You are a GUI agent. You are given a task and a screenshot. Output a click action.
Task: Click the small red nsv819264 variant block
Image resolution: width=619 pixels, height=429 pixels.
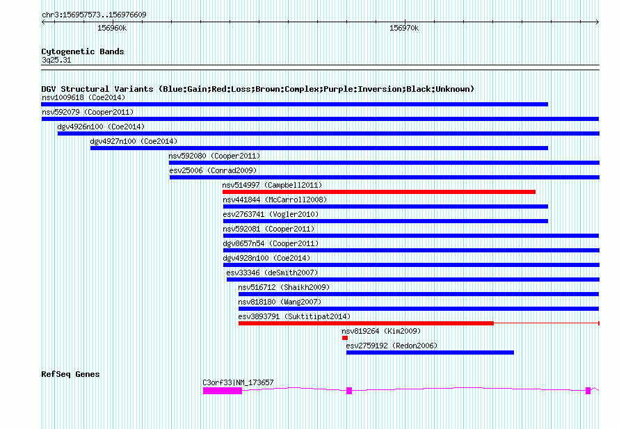pos(344,338)
